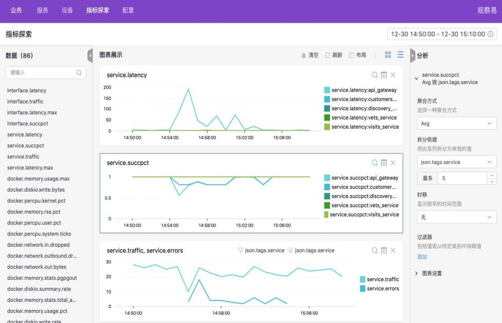Collapse the service.succpct analysis header chevron

pos(416,78)
